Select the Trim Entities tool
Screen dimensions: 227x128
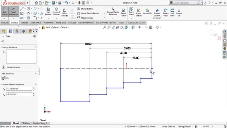48,12
